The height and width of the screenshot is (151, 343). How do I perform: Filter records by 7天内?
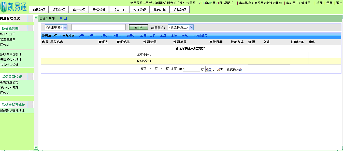105,36
